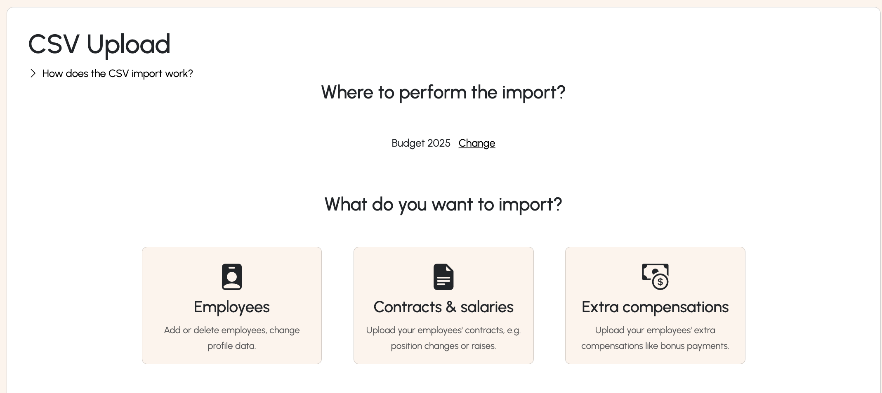Click the Change link next to Budget 2025
This screenshot has width=882, height=393.
[x=477, y=143]
